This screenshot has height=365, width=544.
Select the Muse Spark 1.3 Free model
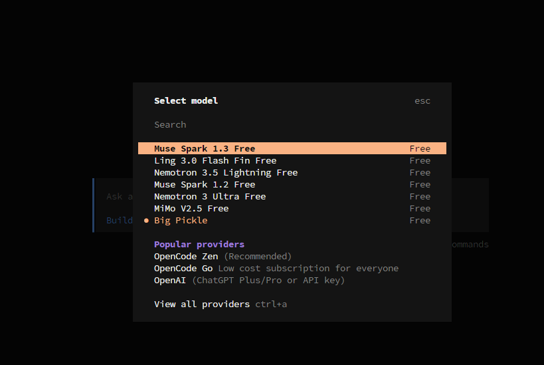point(292,148)
